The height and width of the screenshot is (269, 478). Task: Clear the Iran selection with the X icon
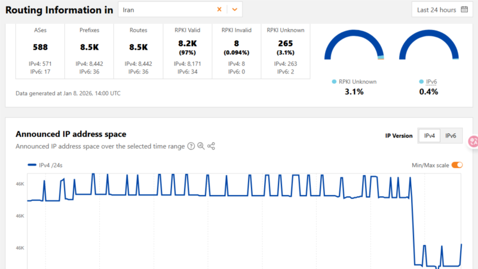coord(219,10)
